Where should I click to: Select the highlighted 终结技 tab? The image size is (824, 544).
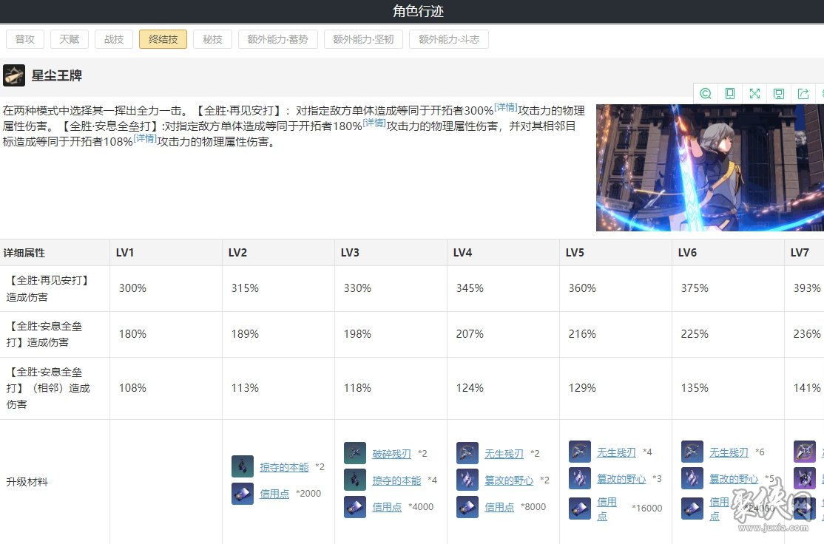coord(163,39)
